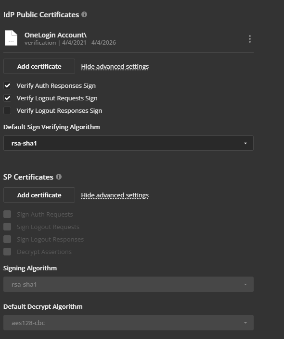Screen dimensions: 284x339
Task: Click the verification date range 4/4/2021 - 4/4/2026
Action: coord(89,43)
